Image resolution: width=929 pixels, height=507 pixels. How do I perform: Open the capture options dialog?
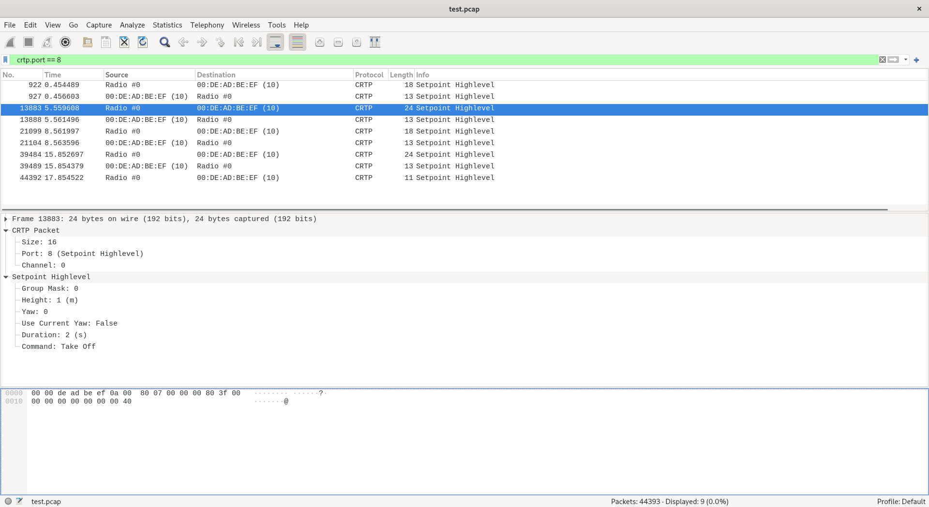(65, 42)
